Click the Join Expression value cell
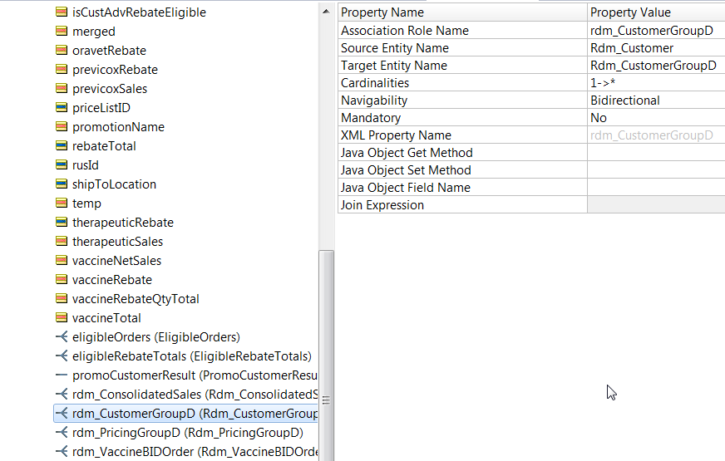Viewport: 725px width, 461px height. pyautogui.click(x=656, y=204)
